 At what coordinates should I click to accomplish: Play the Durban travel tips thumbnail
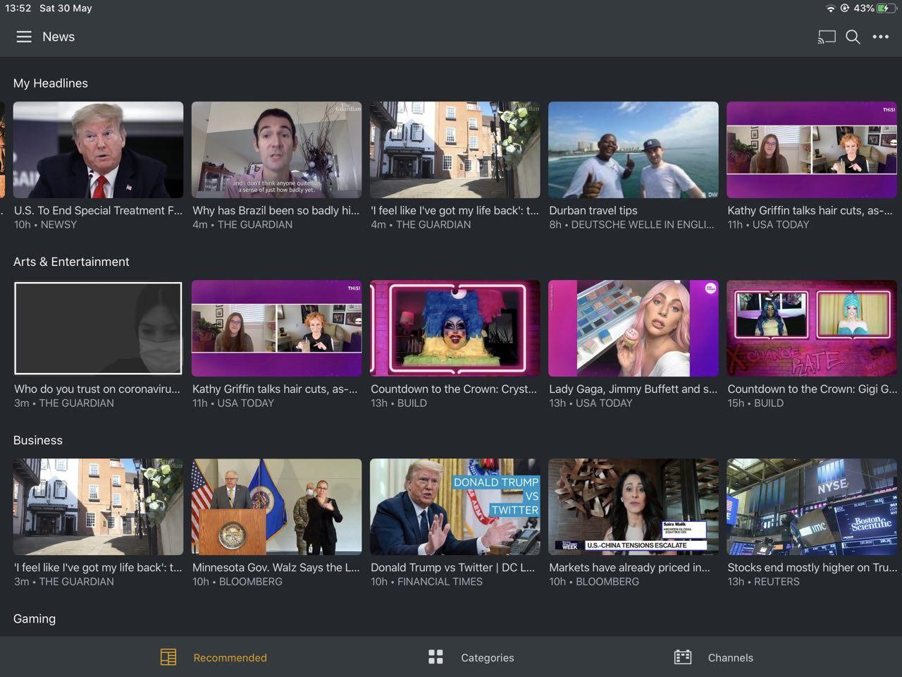coord(634,150)
